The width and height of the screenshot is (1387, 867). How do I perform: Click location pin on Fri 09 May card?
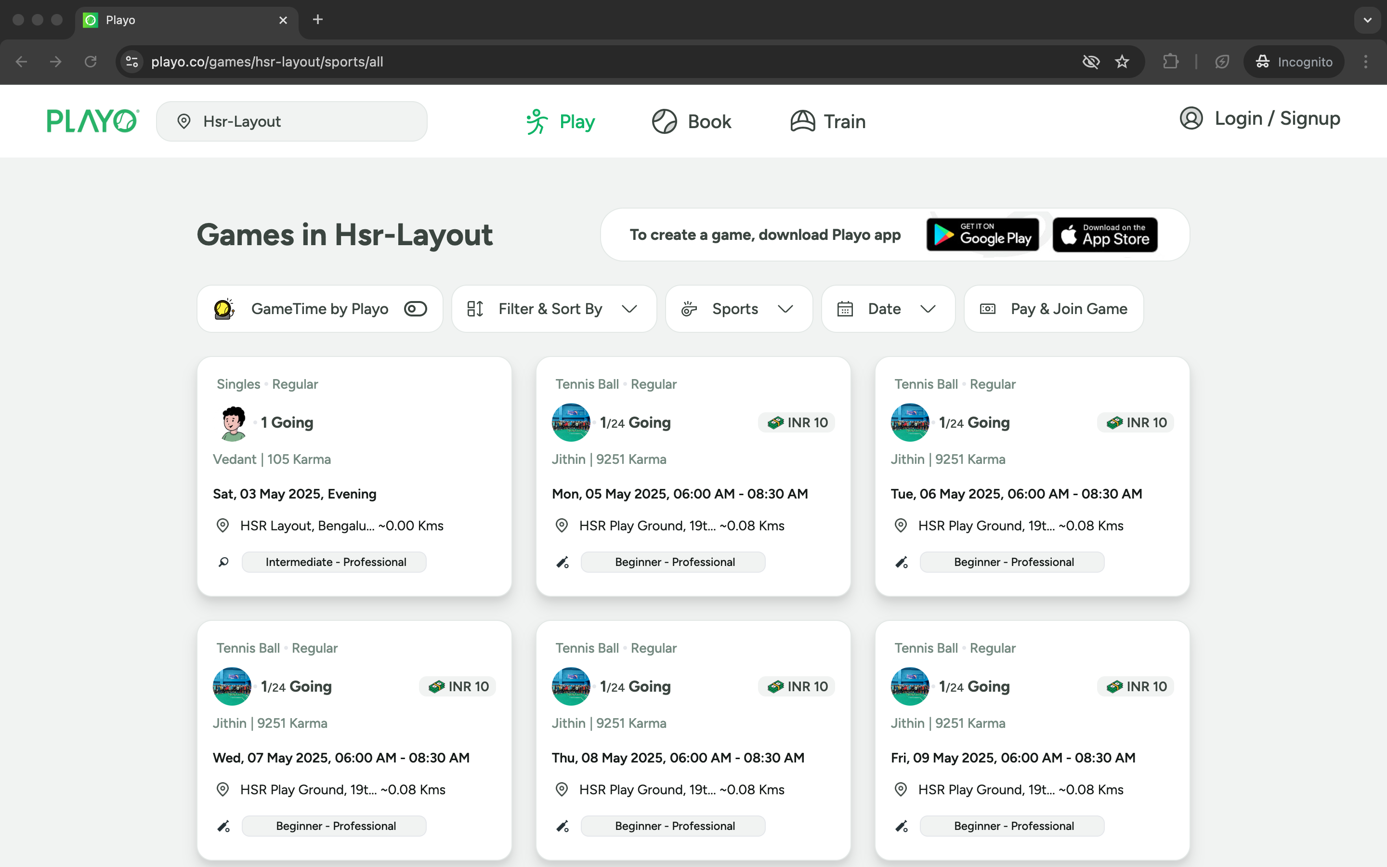(901, 789)
